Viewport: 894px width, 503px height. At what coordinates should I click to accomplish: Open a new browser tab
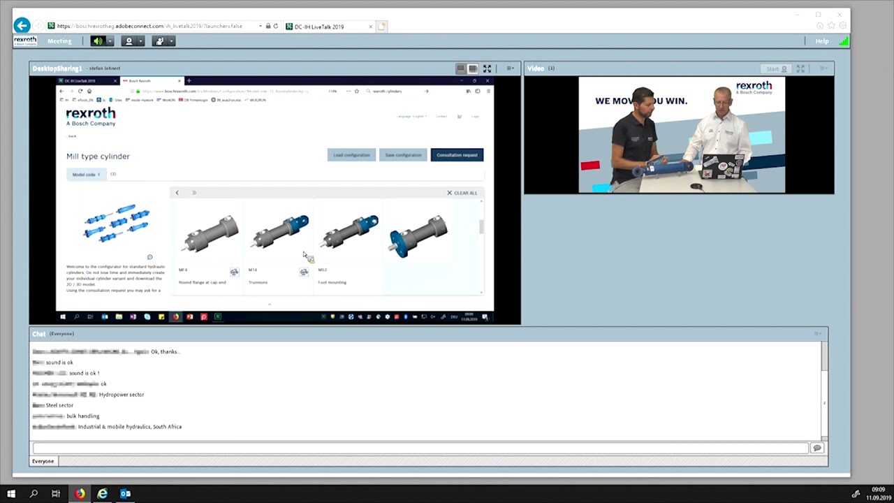click(x=382, y=27)
